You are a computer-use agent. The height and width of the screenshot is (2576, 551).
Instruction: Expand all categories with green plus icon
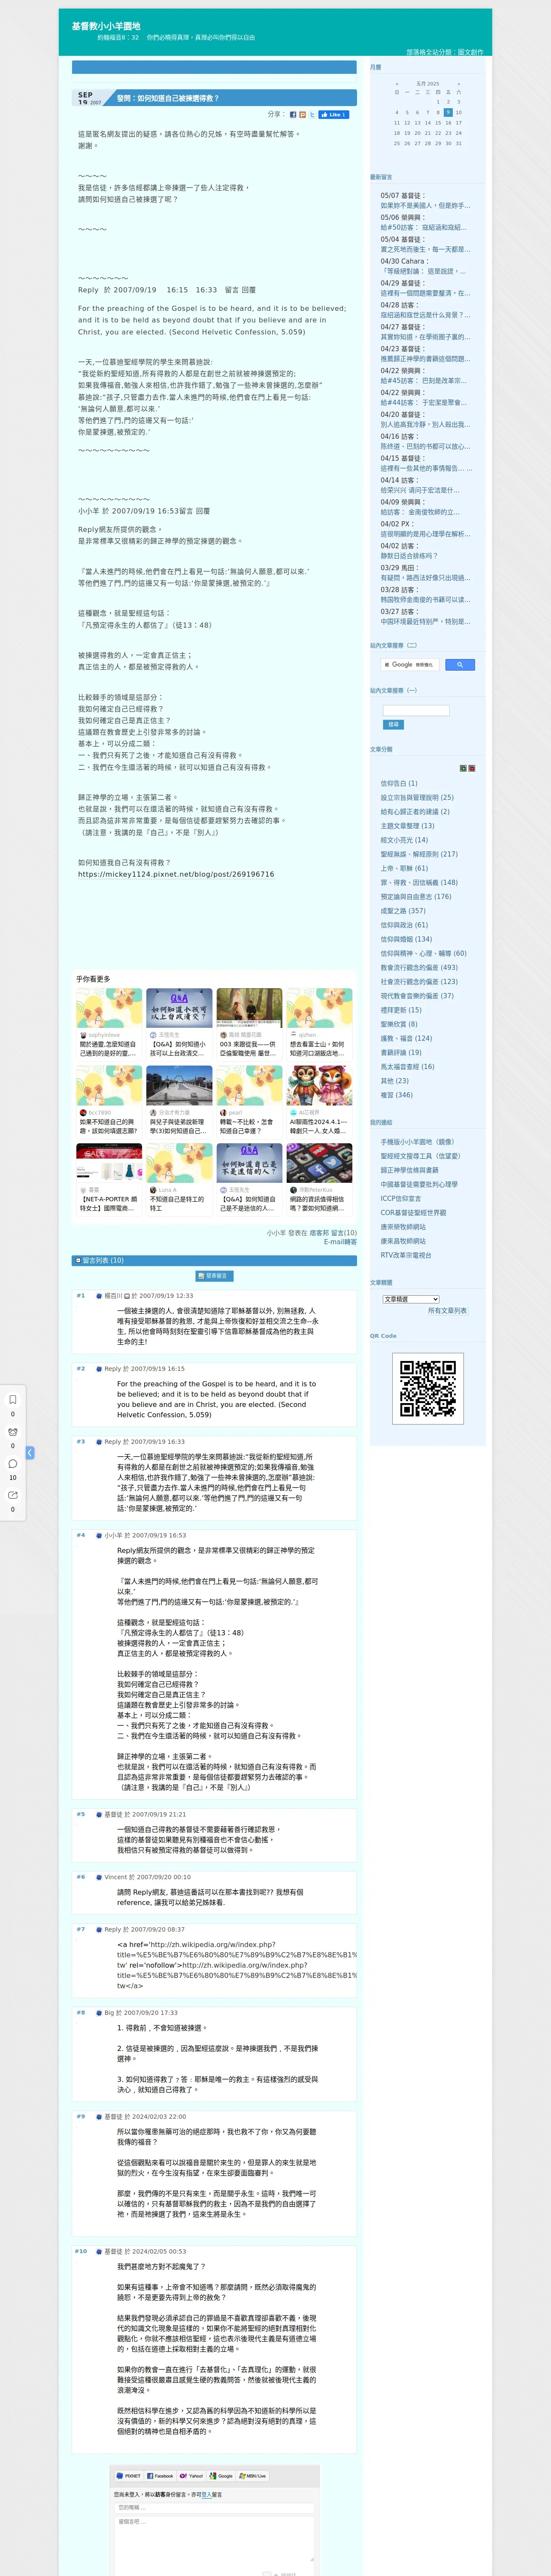(x=463, y=768)
